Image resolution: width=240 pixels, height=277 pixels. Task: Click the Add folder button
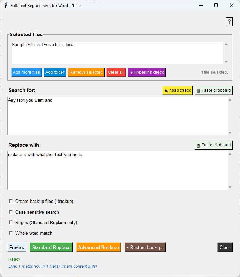coord(55,72)
